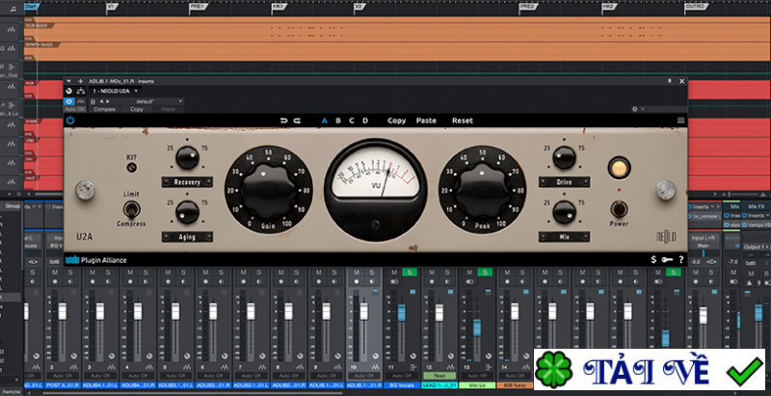Open the hamburger menu in plugin toolbar
771x396 pixels.
point(680,120)
